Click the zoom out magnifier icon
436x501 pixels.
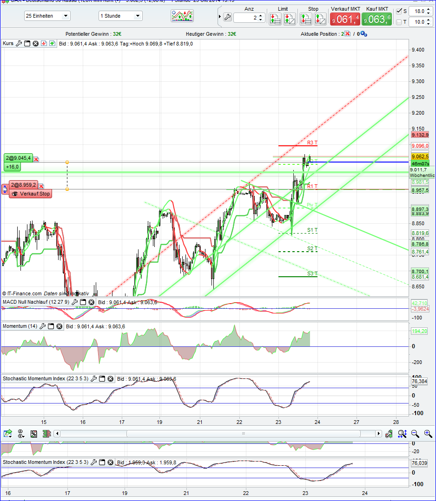point(415,434)
